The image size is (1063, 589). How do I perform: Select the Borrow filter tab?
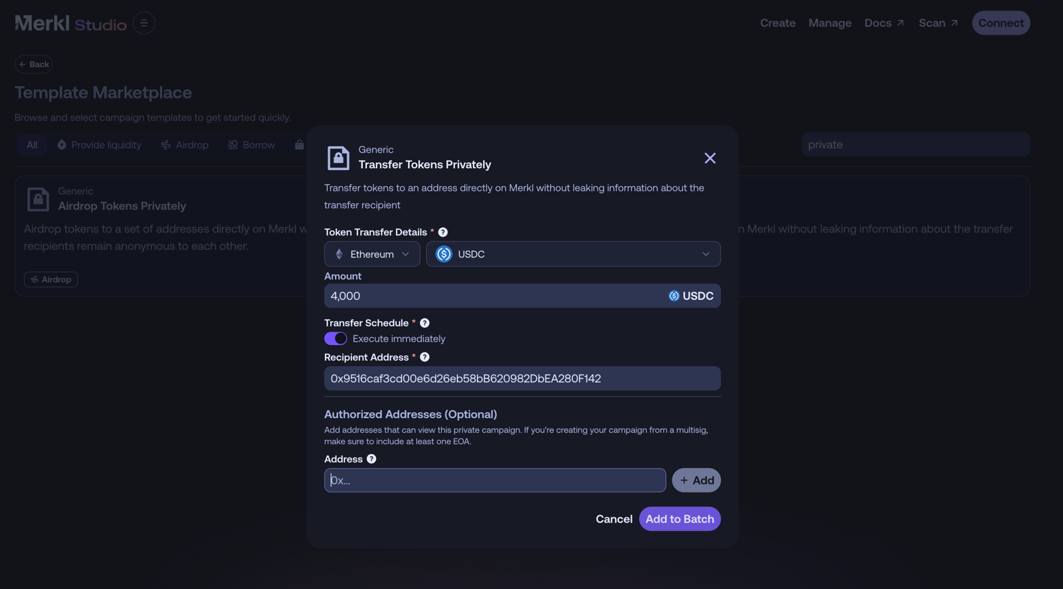point(251,145)
